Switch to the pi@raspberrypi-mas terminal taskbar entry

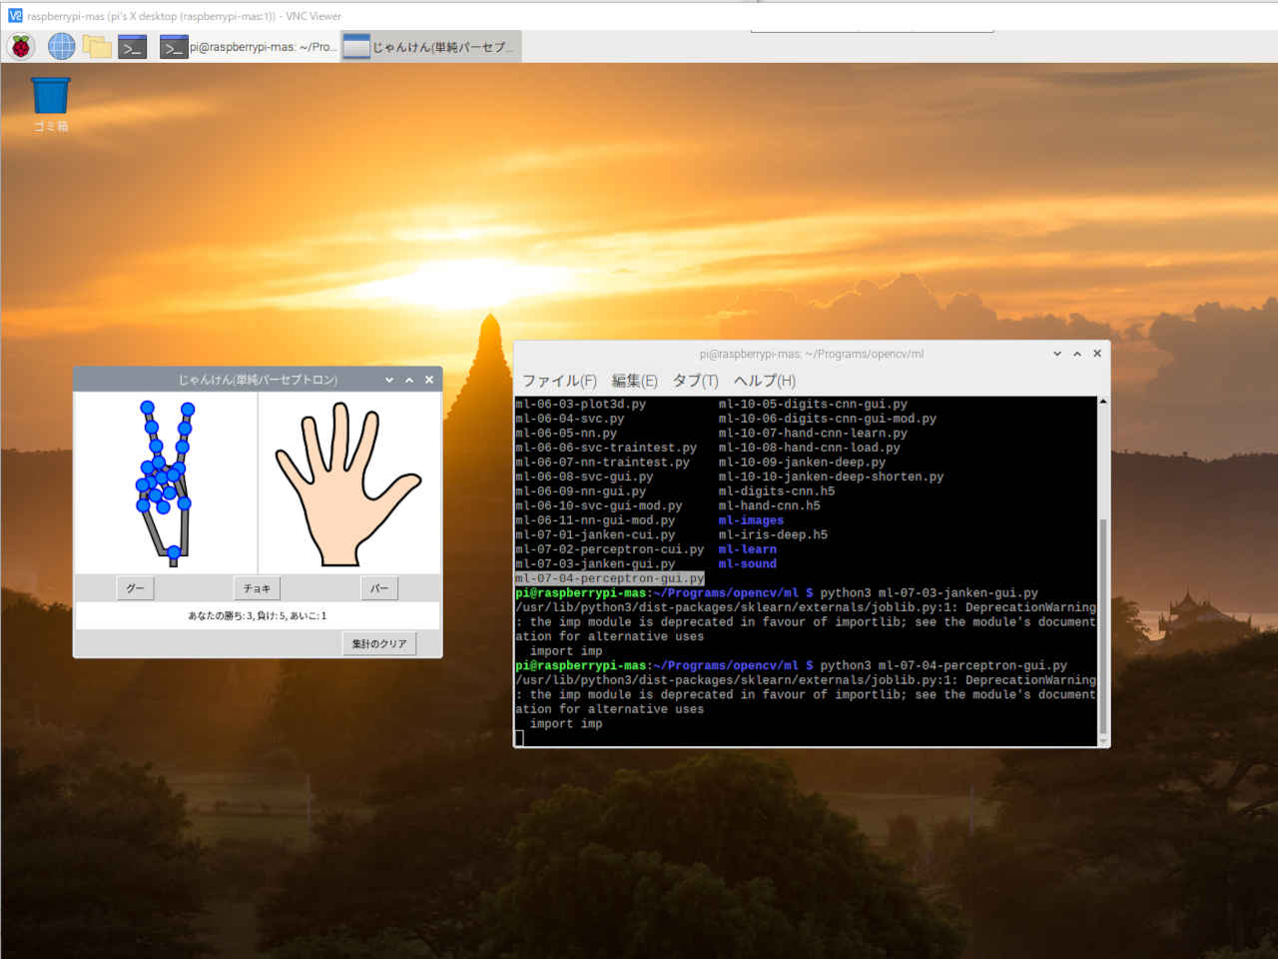[x=249, y=47]
